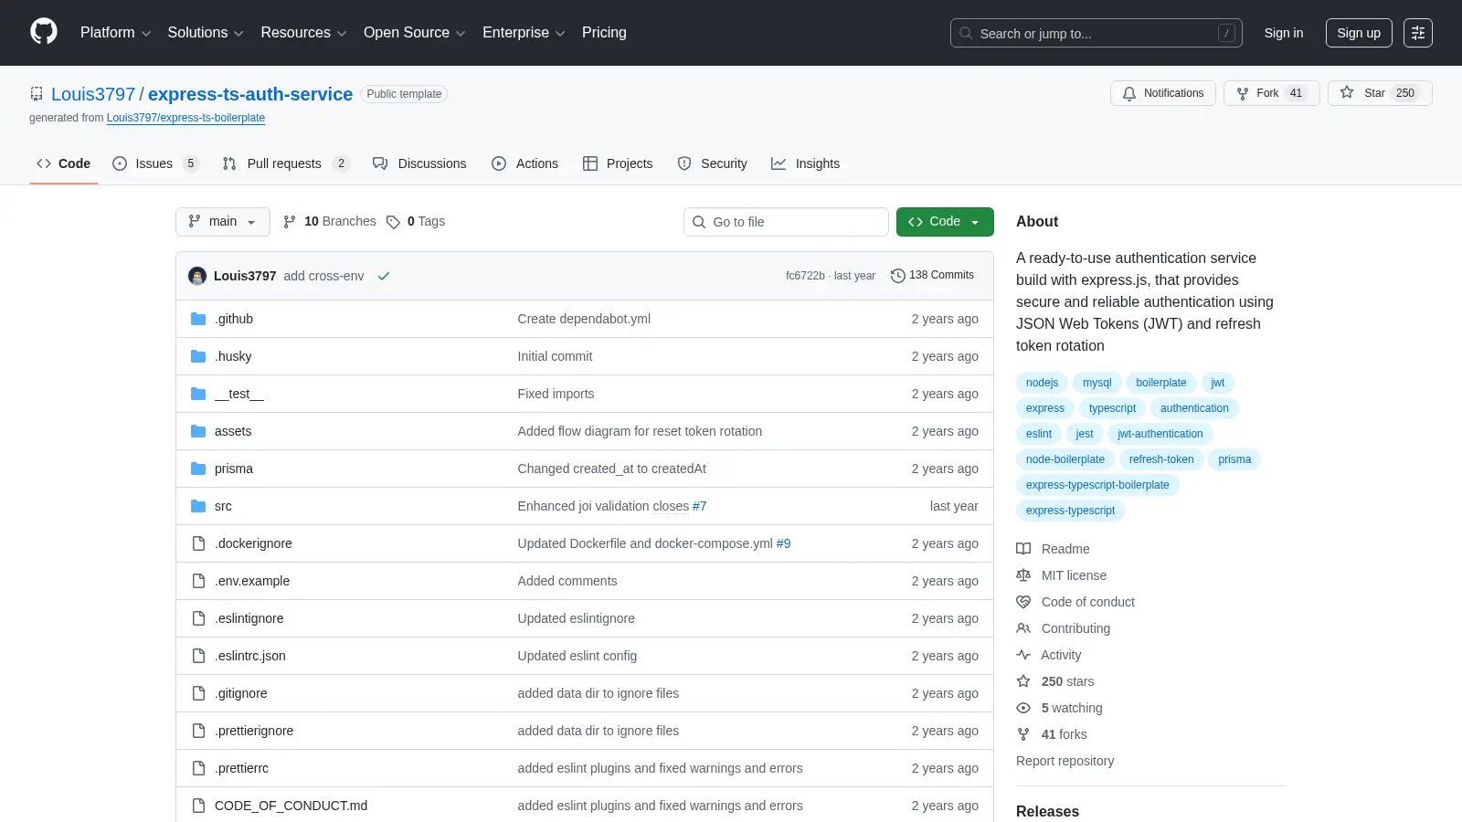Screen dimensions: 1462x822
Task: Switch to the Security tab
Action: point(712,163)
